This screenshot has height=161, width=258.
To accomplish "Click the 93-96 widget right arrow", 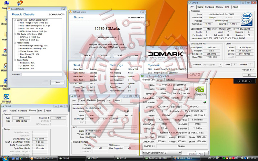I will (250, 81).
